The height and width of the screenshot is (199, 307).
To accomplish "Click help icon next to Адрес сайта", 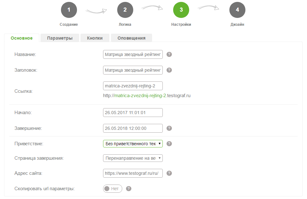I will click(169, 173).
